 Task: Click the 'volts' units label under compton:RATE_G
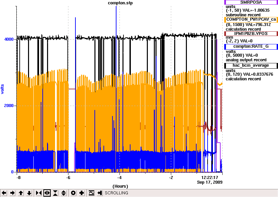[231, 52]
